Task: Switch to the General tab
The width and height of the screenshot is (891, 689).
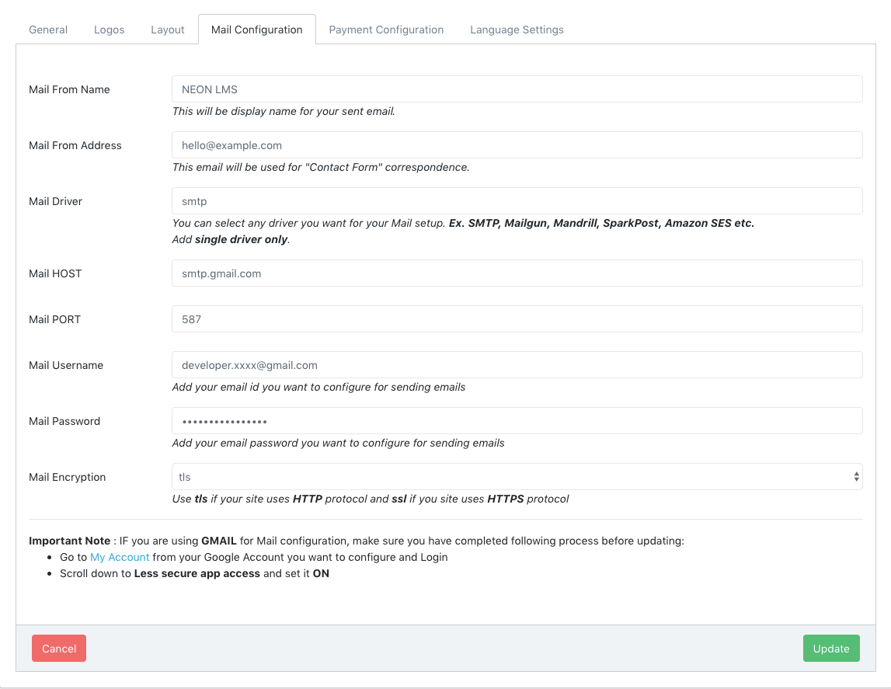Action: click(x=48, y=30)
